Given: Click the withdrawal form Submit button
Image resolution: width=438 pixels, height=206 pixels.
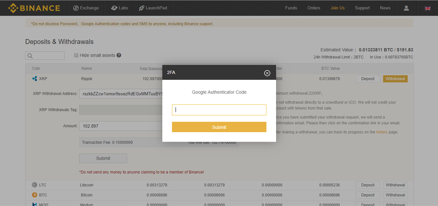Looking at the screenshot, I should tap(103, 158).
